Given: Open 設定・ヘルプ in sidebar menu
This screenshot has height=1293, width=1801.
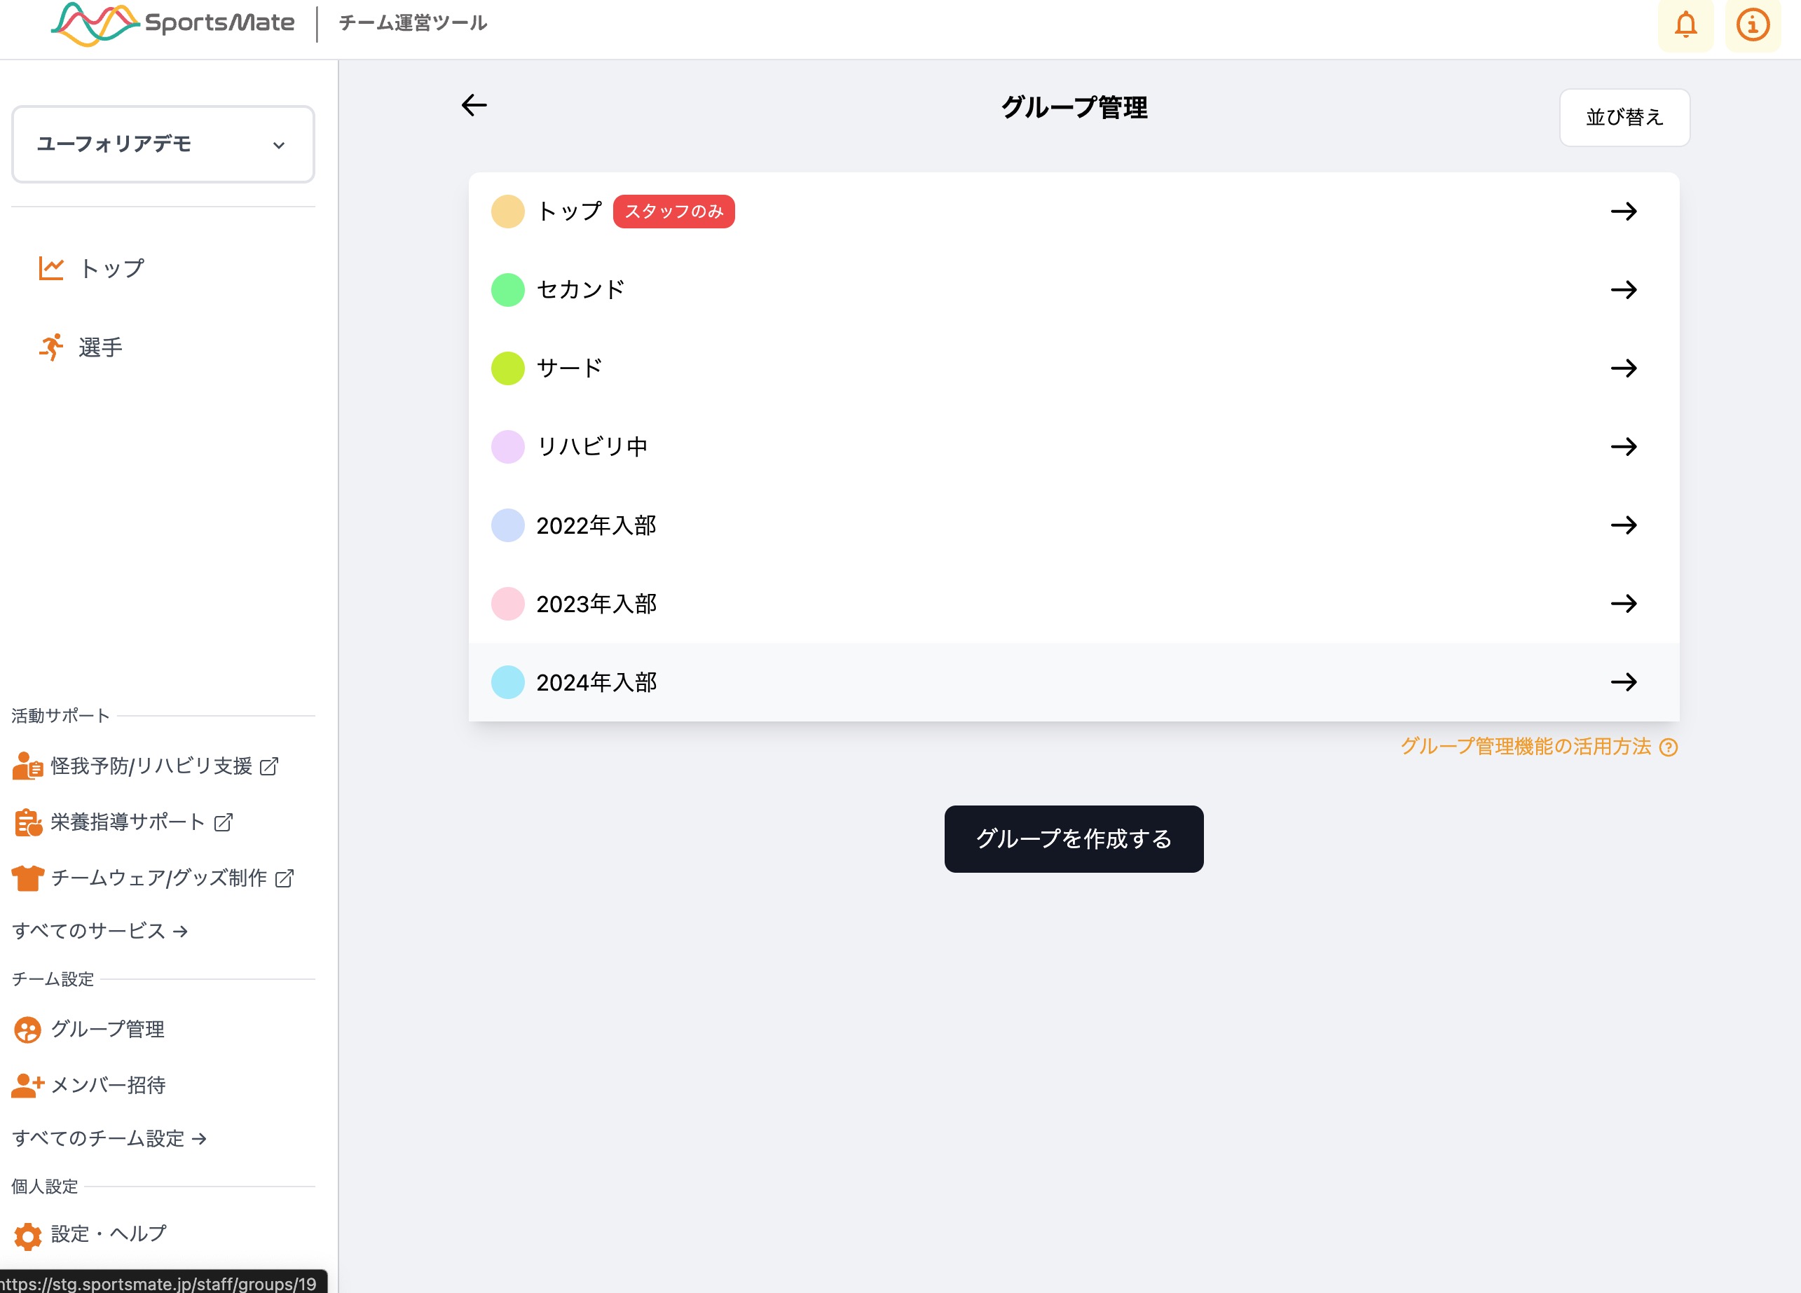Looking at the screenshot, I should click(109, 1233).
